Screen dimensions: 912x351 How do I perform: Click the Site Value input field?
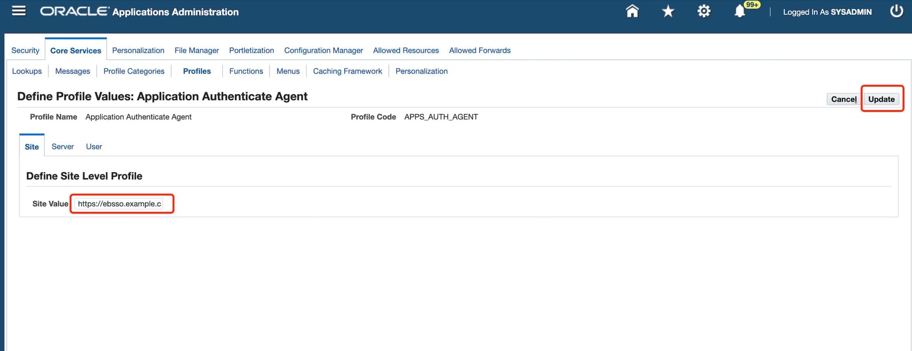pyautogui.click(x=120, y=203)
